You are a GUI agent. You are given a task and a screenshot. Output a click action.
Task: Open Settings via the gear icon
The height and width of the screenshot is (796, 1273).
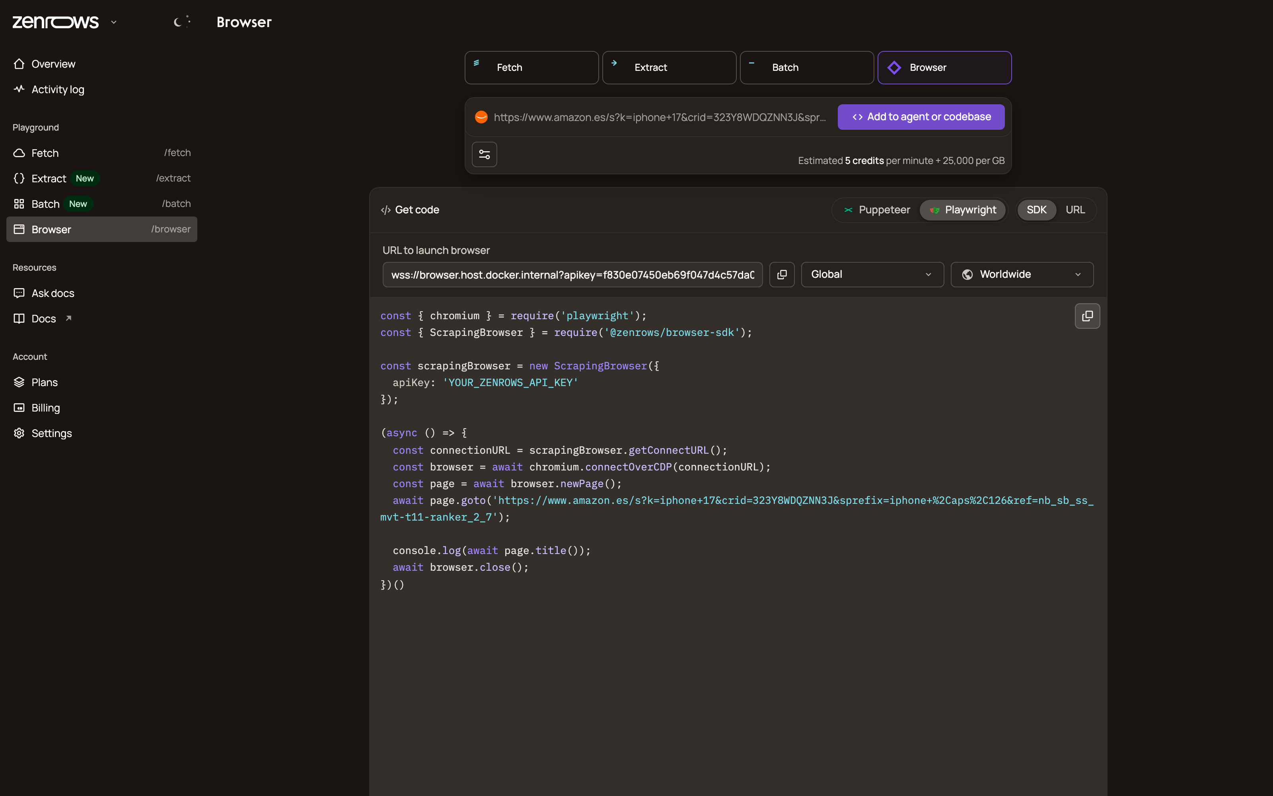coord(19,433)
